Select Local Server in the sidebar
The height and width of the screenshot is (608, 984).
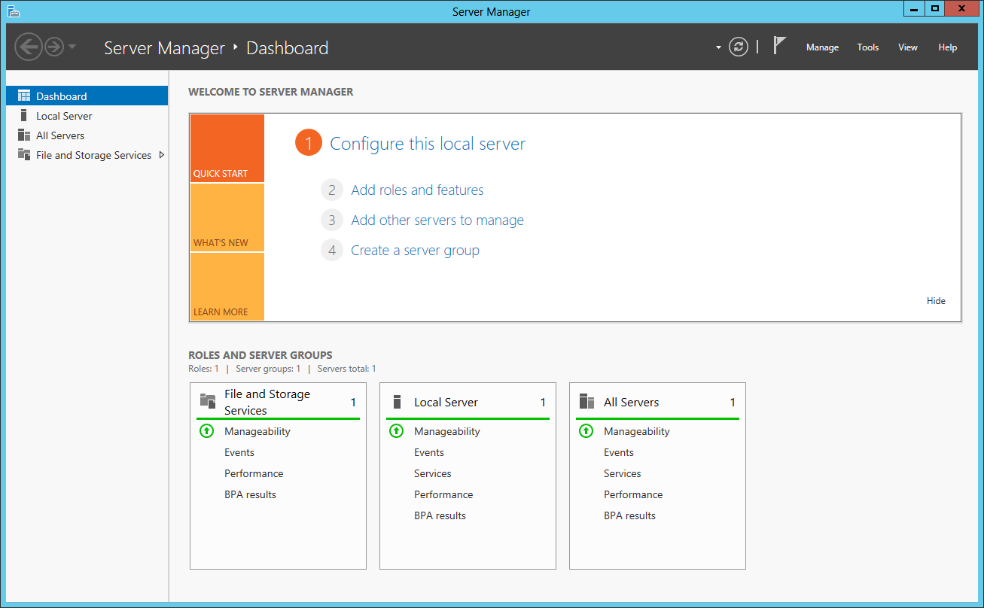64,115
